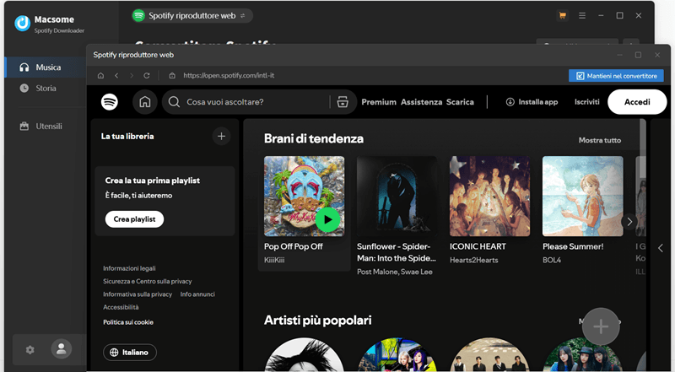Screen dimensions: 675x372
Task: Open artists Post Malone, Swae Lee
Action: coord(395,272)
